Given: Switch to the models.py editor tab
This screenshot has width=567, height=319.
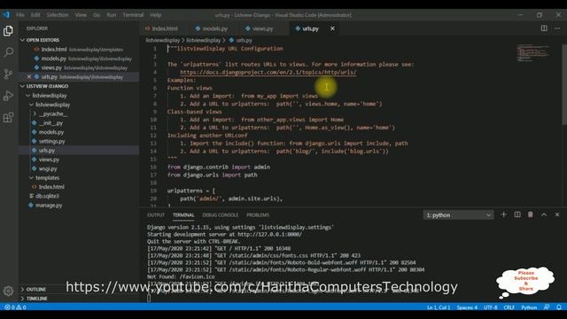Looking at the screenshot, I should tap(212, 28).
